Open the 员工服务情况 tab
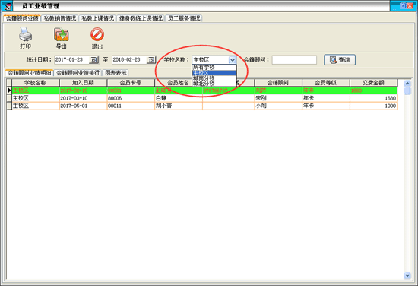 [x=184, y=18]
